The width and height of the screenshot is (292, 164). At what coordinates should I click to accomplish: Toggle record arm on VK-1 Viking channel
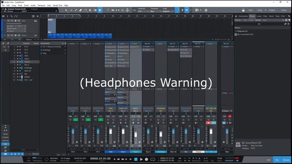(209, 123)
